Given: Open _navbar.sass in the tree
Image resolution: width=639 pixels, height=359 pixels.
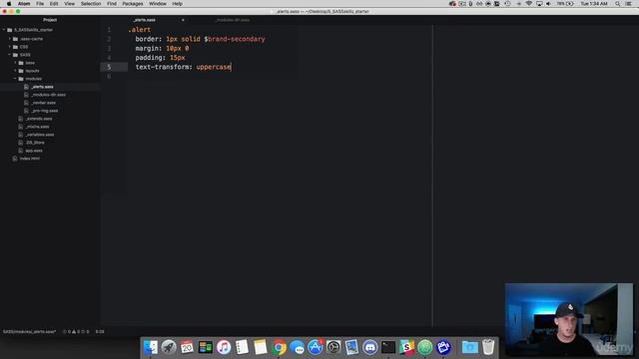Looking at the screenshot, I should [x=44, y=103].
